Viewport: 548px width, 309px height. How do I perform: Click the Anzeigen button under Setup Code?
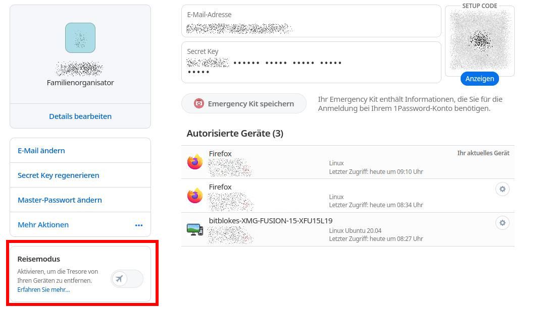tap(479, 79)
